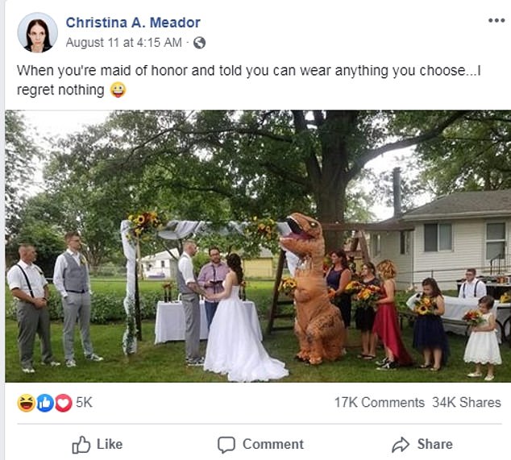Click the August 11 at 4:15 AM timestamp
This screenshot has height=460, width=511.
click(x=123, y=43)
